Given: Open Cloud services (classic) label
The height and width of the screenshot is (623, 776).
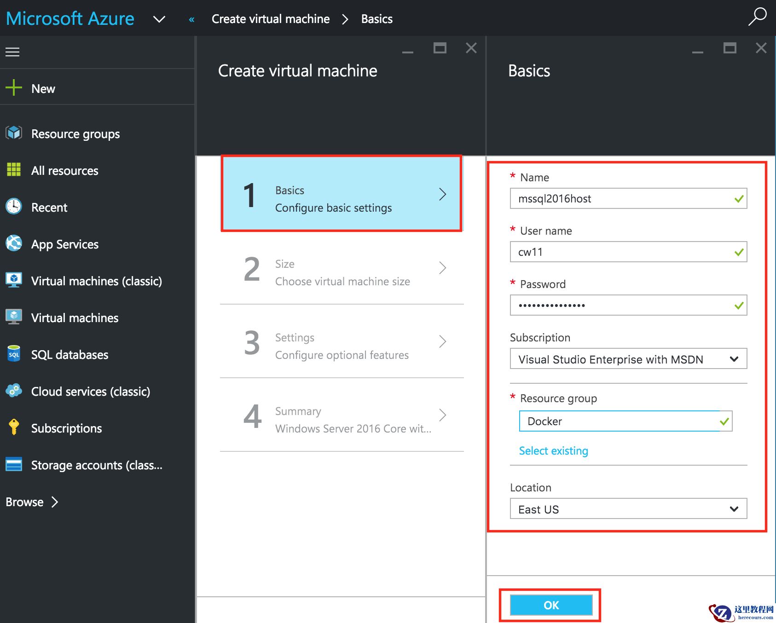Looking at the screenshot, I should 91,392.
